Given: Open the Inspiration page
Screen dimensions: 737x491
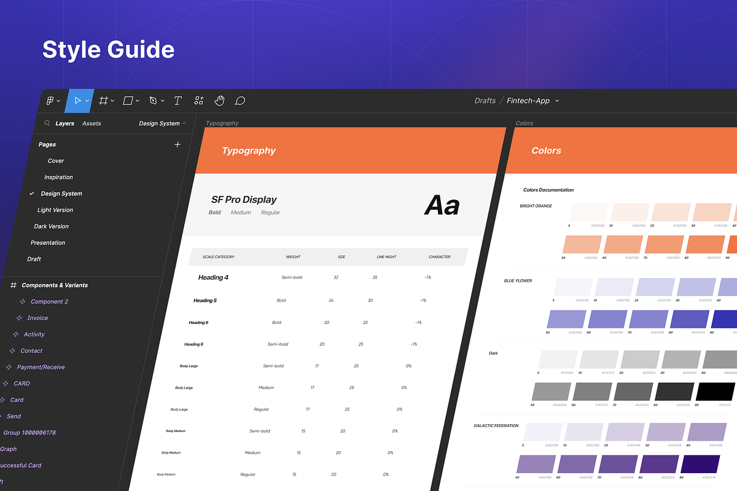Looking at the screenshot, I should coord(58,177).
